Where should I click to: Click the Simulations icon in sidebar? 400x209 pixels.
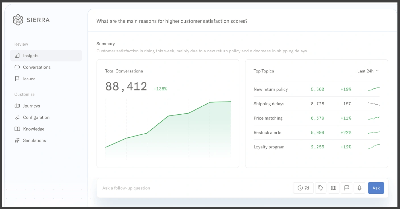click(x=17, y=140)
